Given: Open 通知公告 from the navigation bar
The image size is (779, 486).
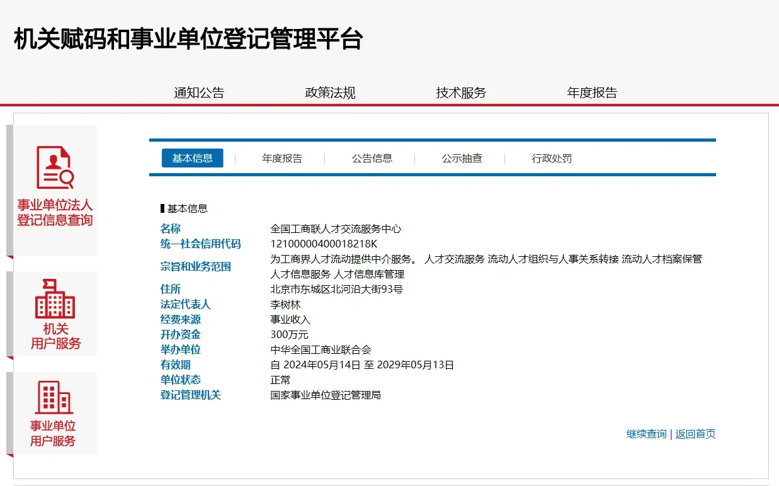Looking at the screenshot, I should point(200,92).
